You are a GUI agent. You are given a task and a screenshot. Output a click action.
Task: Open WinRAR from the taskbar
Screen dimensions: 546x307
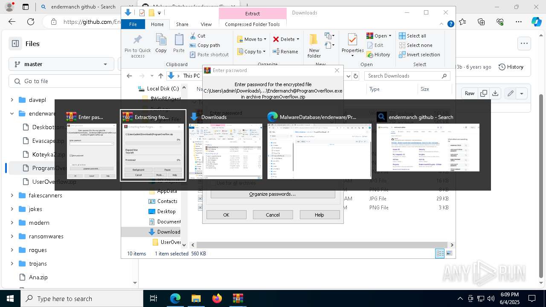click(x=238, y=298)
